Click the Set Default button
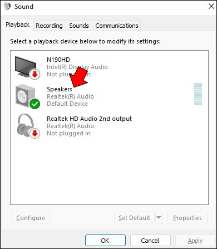Image resolution: width=217 pixels, height=249 pixels. pos(135,218)
